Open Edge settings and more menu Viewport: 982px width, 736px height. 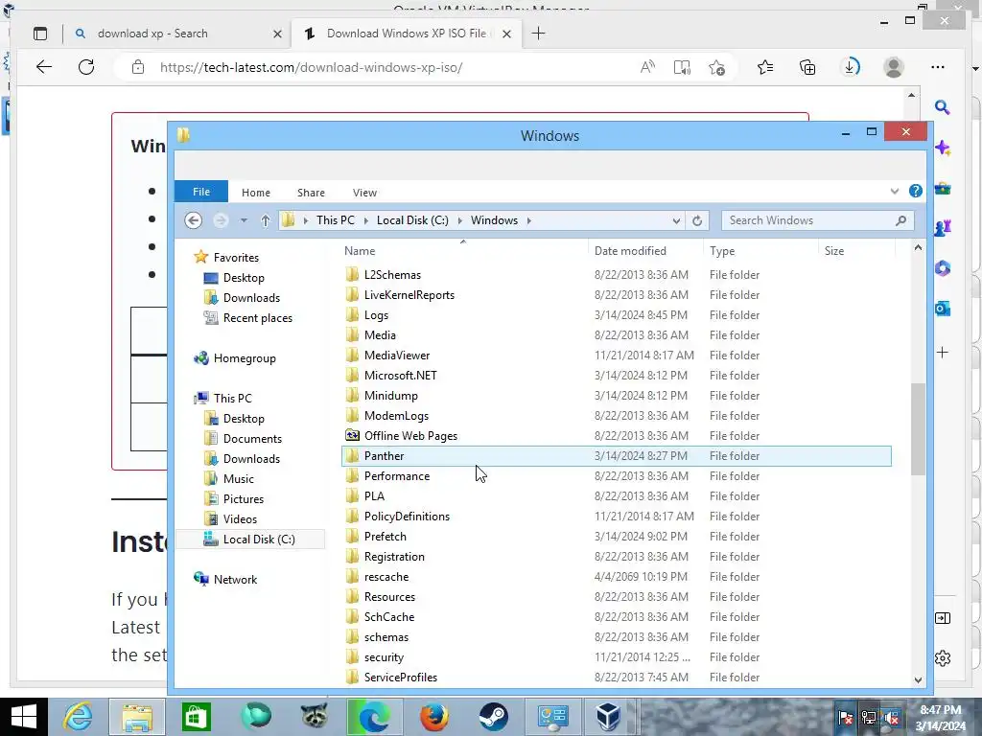pyautogui.click(x=938, y=67)
